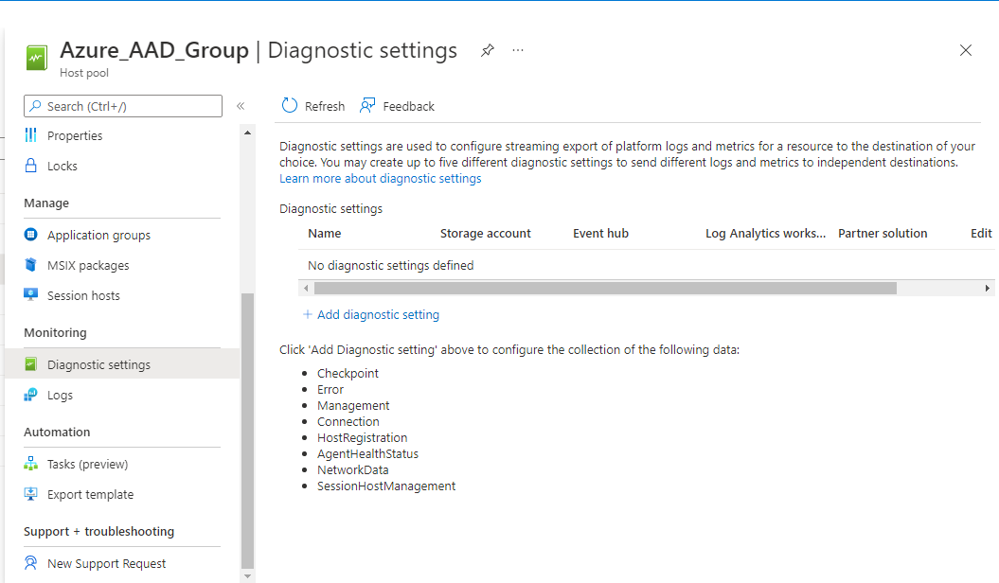Image resolution: width=999 pixels, height=583 pixels.
Task: Click the SessionHostManagement list entry
Action: coord(386,486)
